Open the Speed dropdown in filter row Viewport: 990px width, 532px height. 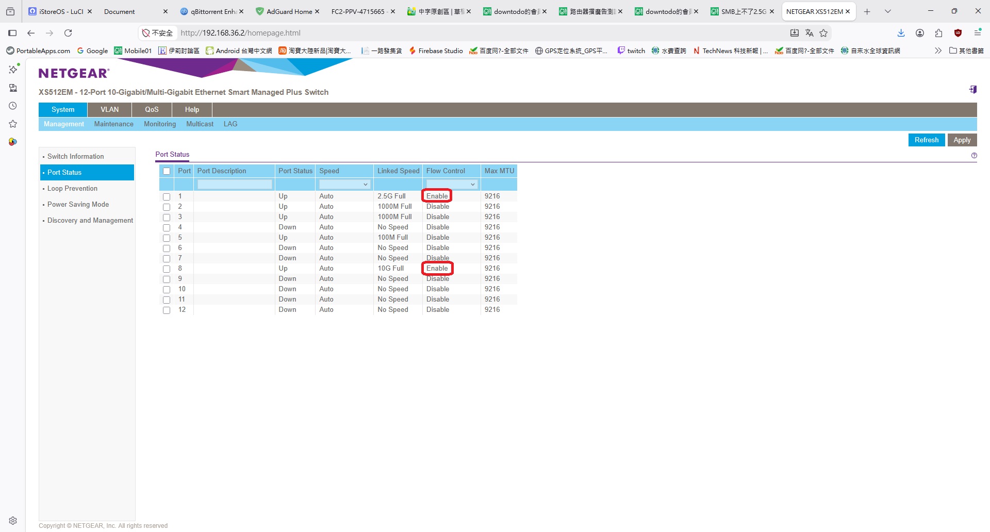pyautogui.click(x=344, y=185)
